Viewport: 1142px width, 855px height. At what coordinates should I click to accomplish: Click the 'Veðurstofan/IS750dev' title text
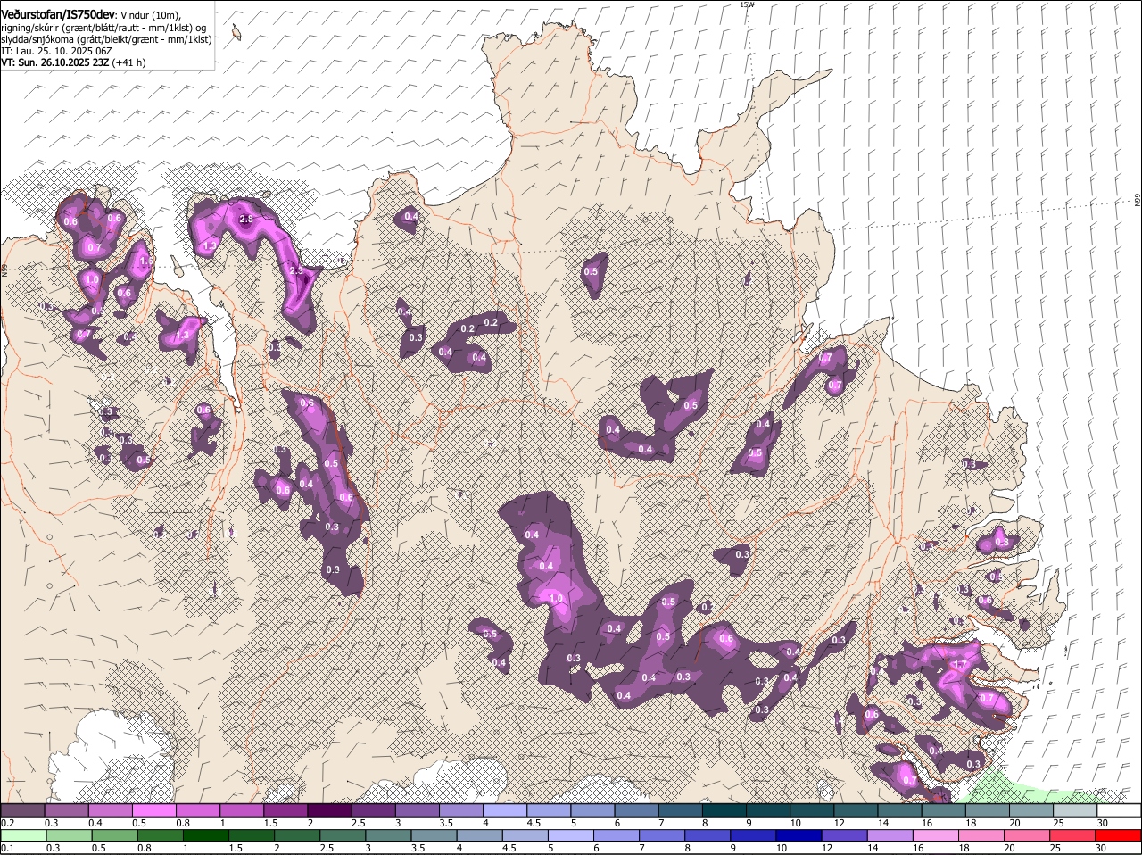pyautogui.click(x=58, y=14)
